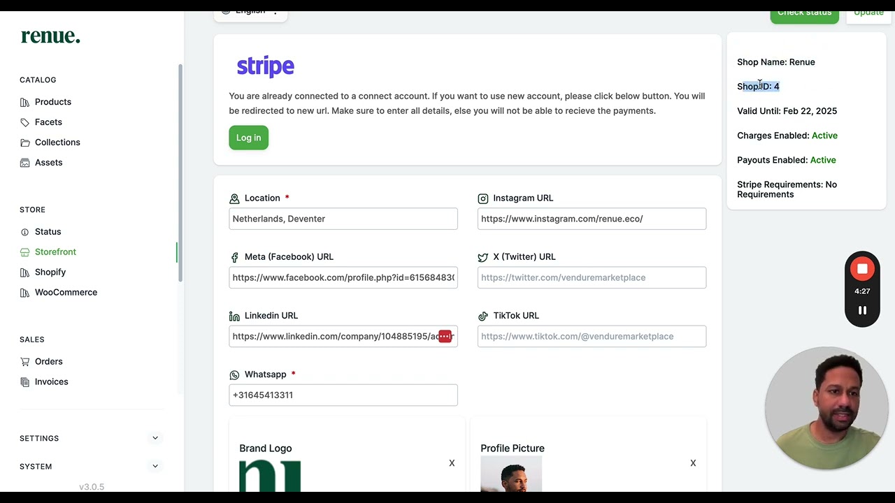Open Products in the catalog sidebar
Screen dimensions: 895x503
(x=53, y=102)
